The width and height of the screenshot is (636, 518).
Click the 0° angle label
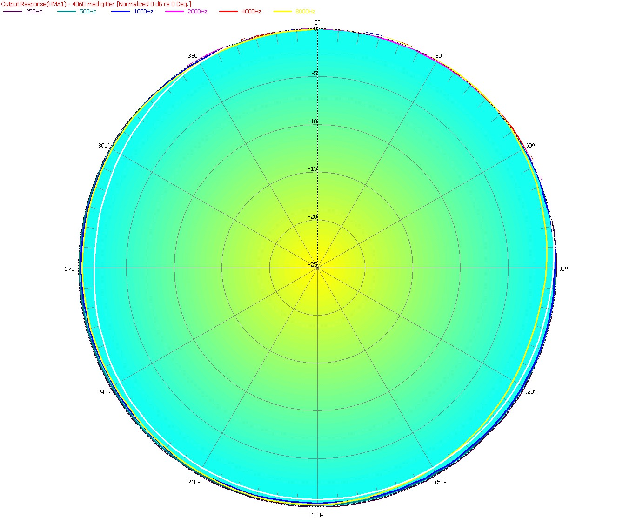tap(317, 23)
